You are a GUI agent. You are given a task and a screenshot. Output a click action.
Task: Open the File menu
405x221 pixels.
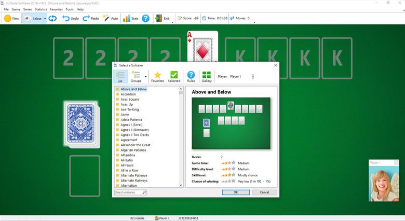click(x=6, y=9)
